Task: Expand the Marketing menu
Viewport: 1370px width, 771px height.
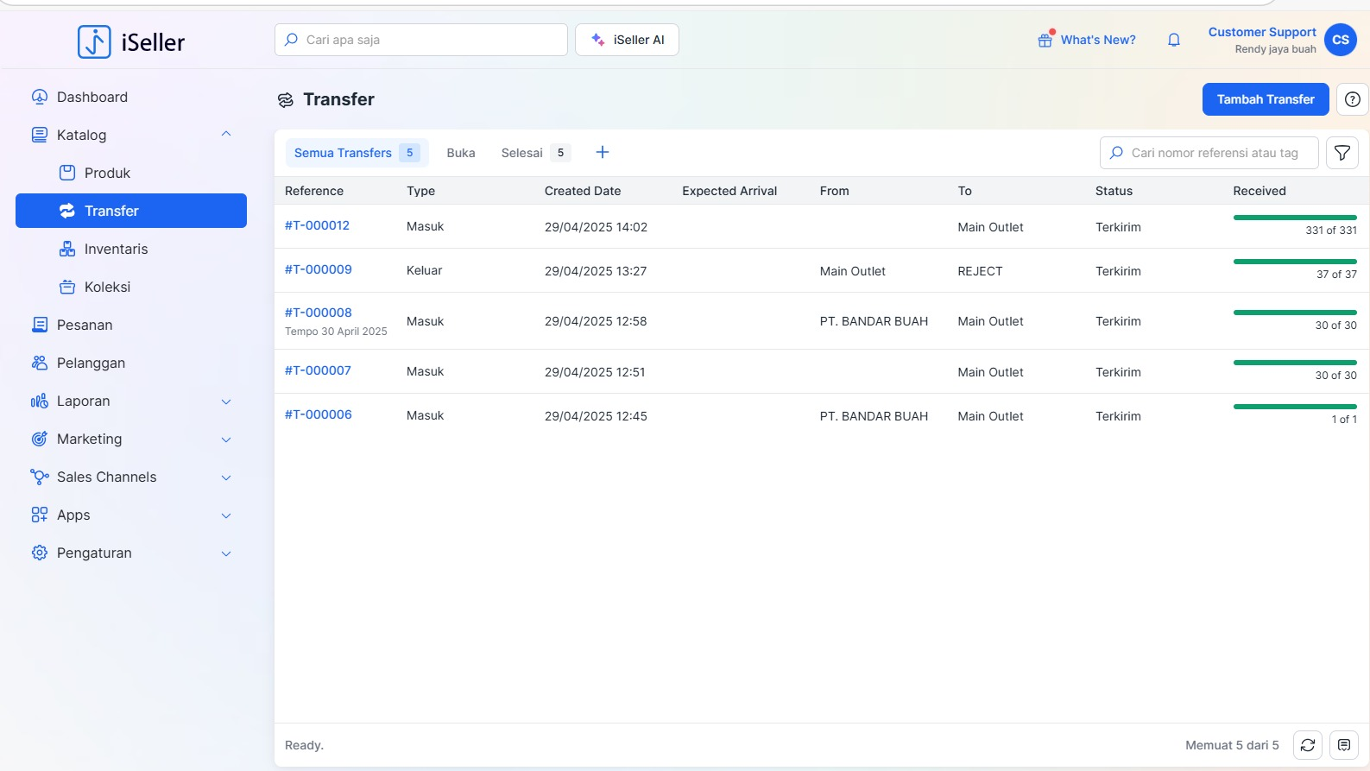Action: click(x=226, y=439)
